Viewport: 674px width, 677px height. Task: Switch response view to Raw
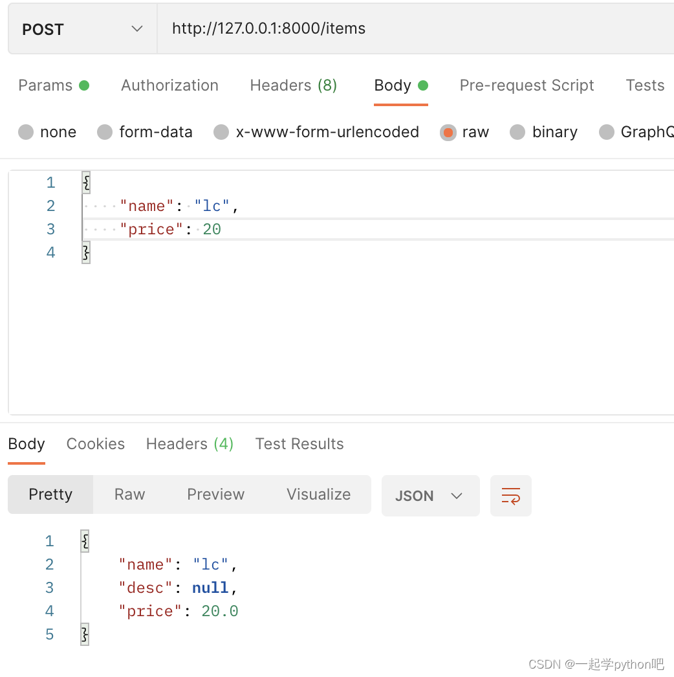(x=129, y=494)
